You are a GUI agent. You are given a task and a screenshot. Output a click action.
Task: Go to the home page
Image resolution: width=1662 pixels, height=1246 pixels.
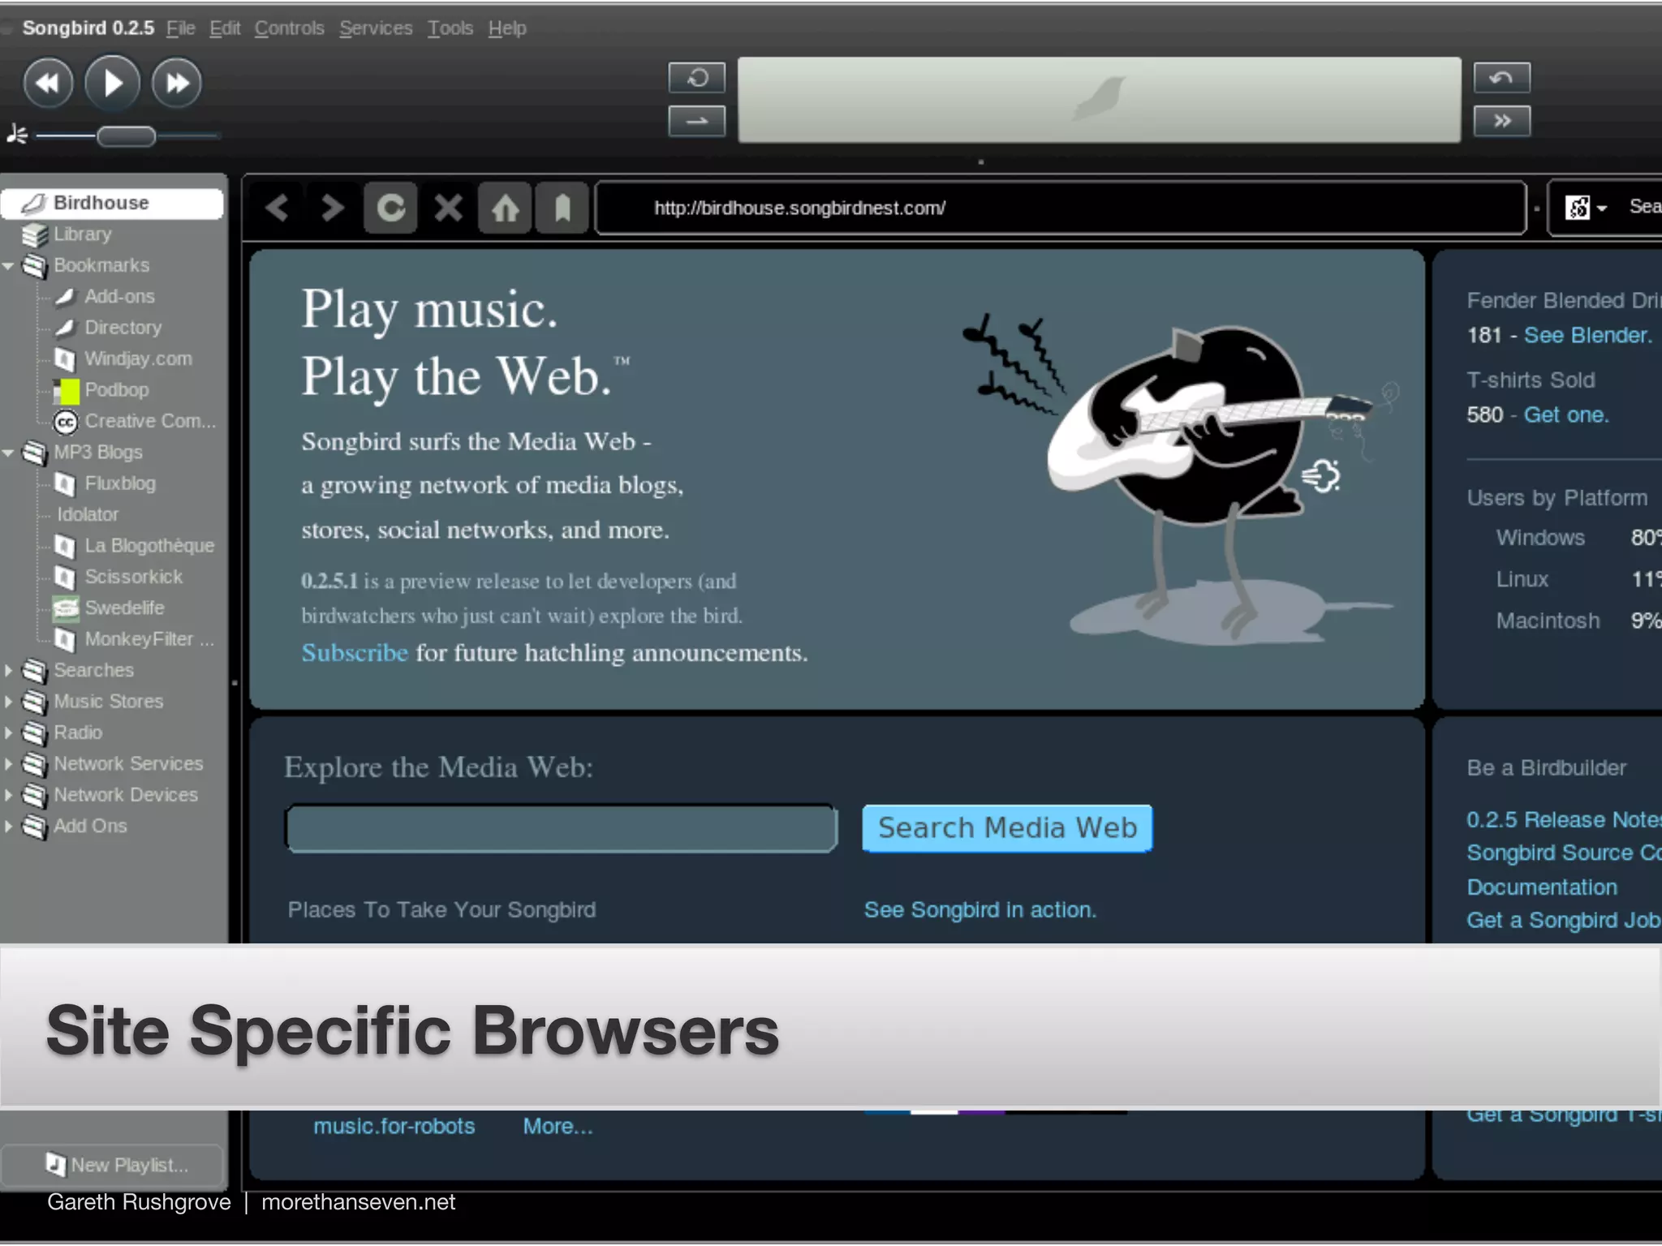pyautogui.click(x=505, y=208)
